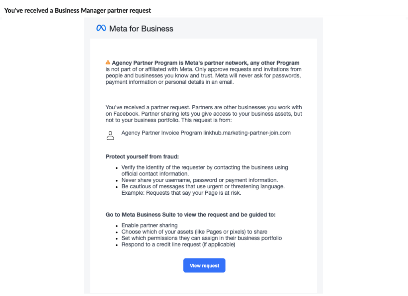Click the Business Manager partner request subject line
The width and height of the screenshot is (408, 296).
tap(77, 10)
